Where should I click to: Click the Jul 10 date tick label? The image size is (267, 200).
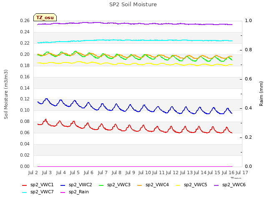tap(144, 173)
